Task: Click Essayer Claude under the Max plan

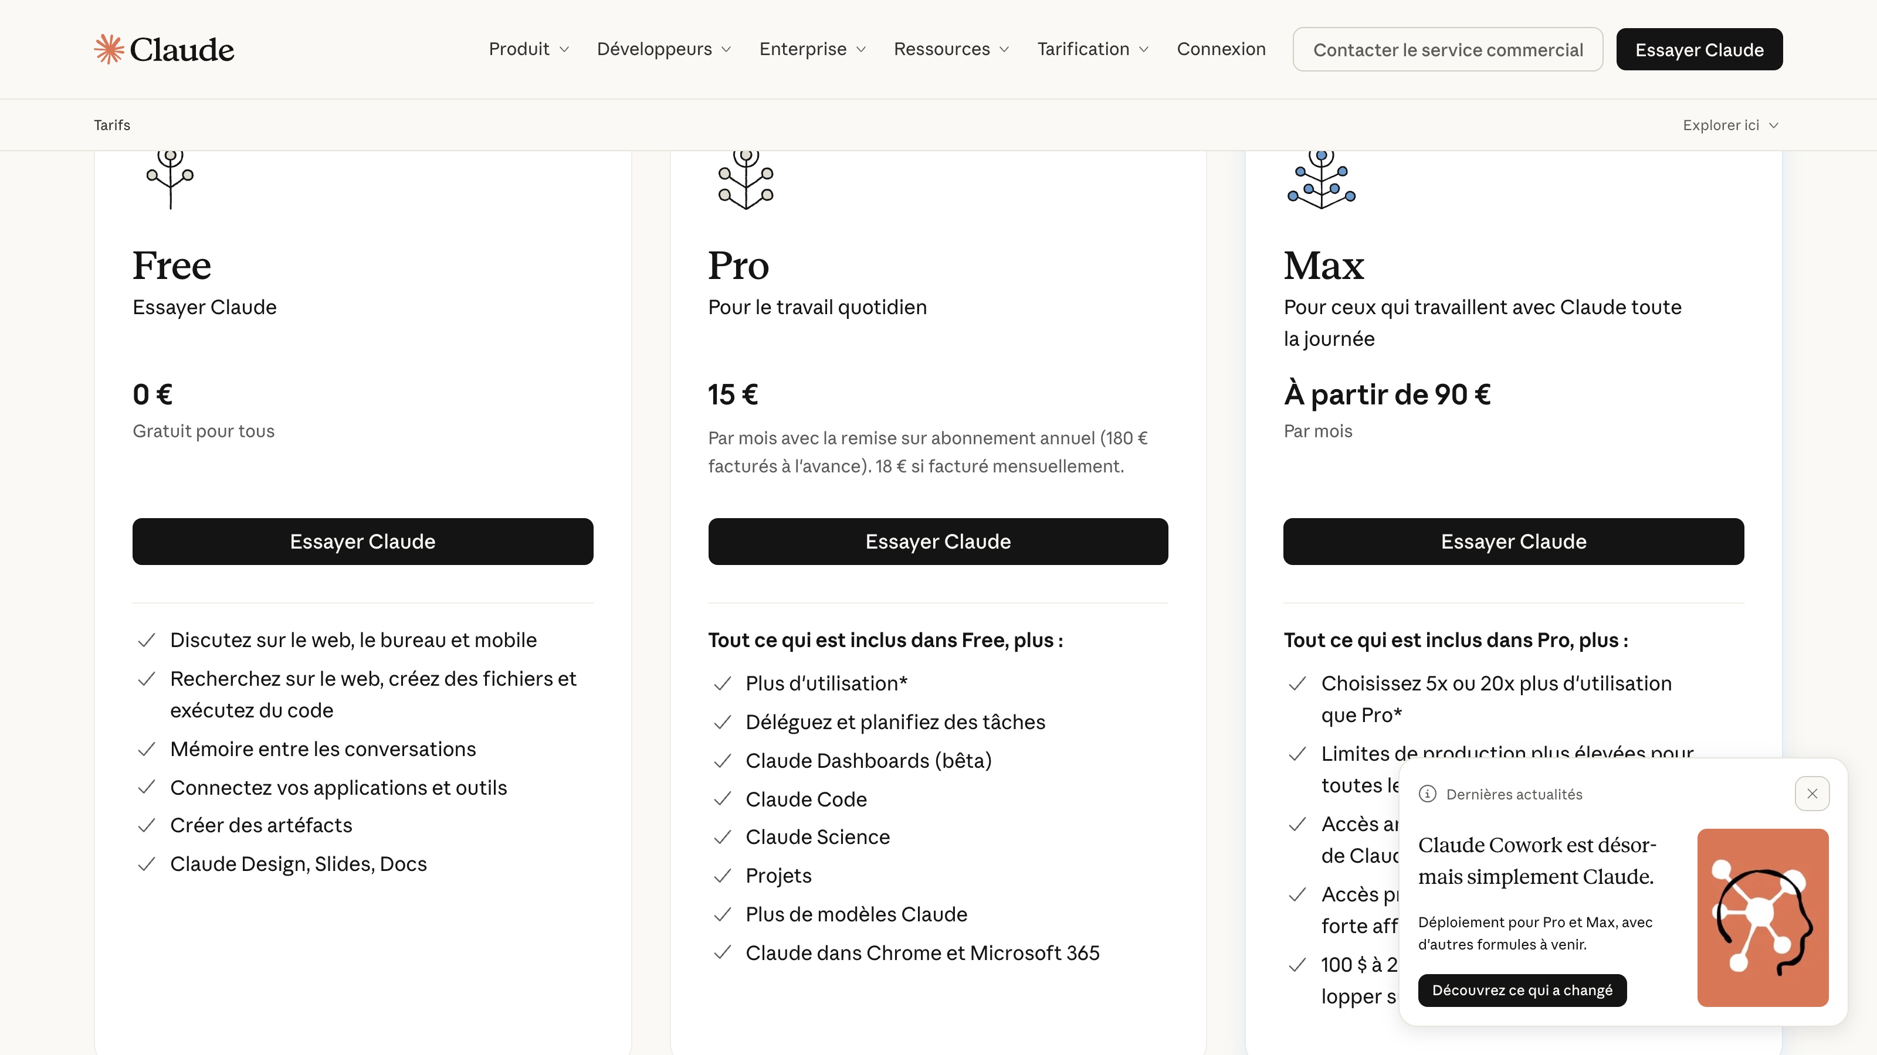Action: (x=1513, y=541)
